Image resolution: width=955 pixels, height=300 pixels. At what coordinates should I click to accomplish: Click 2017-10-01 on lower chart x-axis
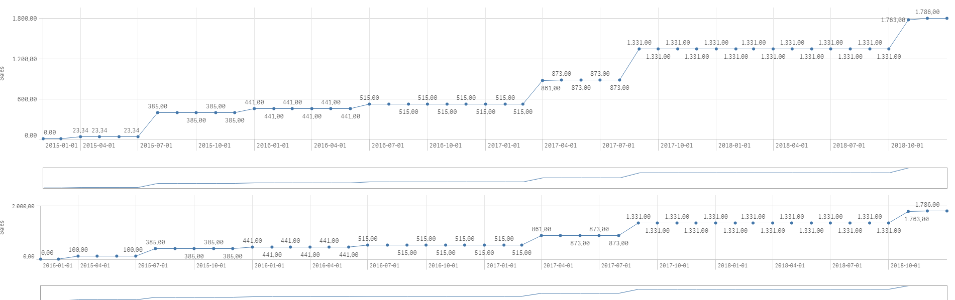(674, 265)
